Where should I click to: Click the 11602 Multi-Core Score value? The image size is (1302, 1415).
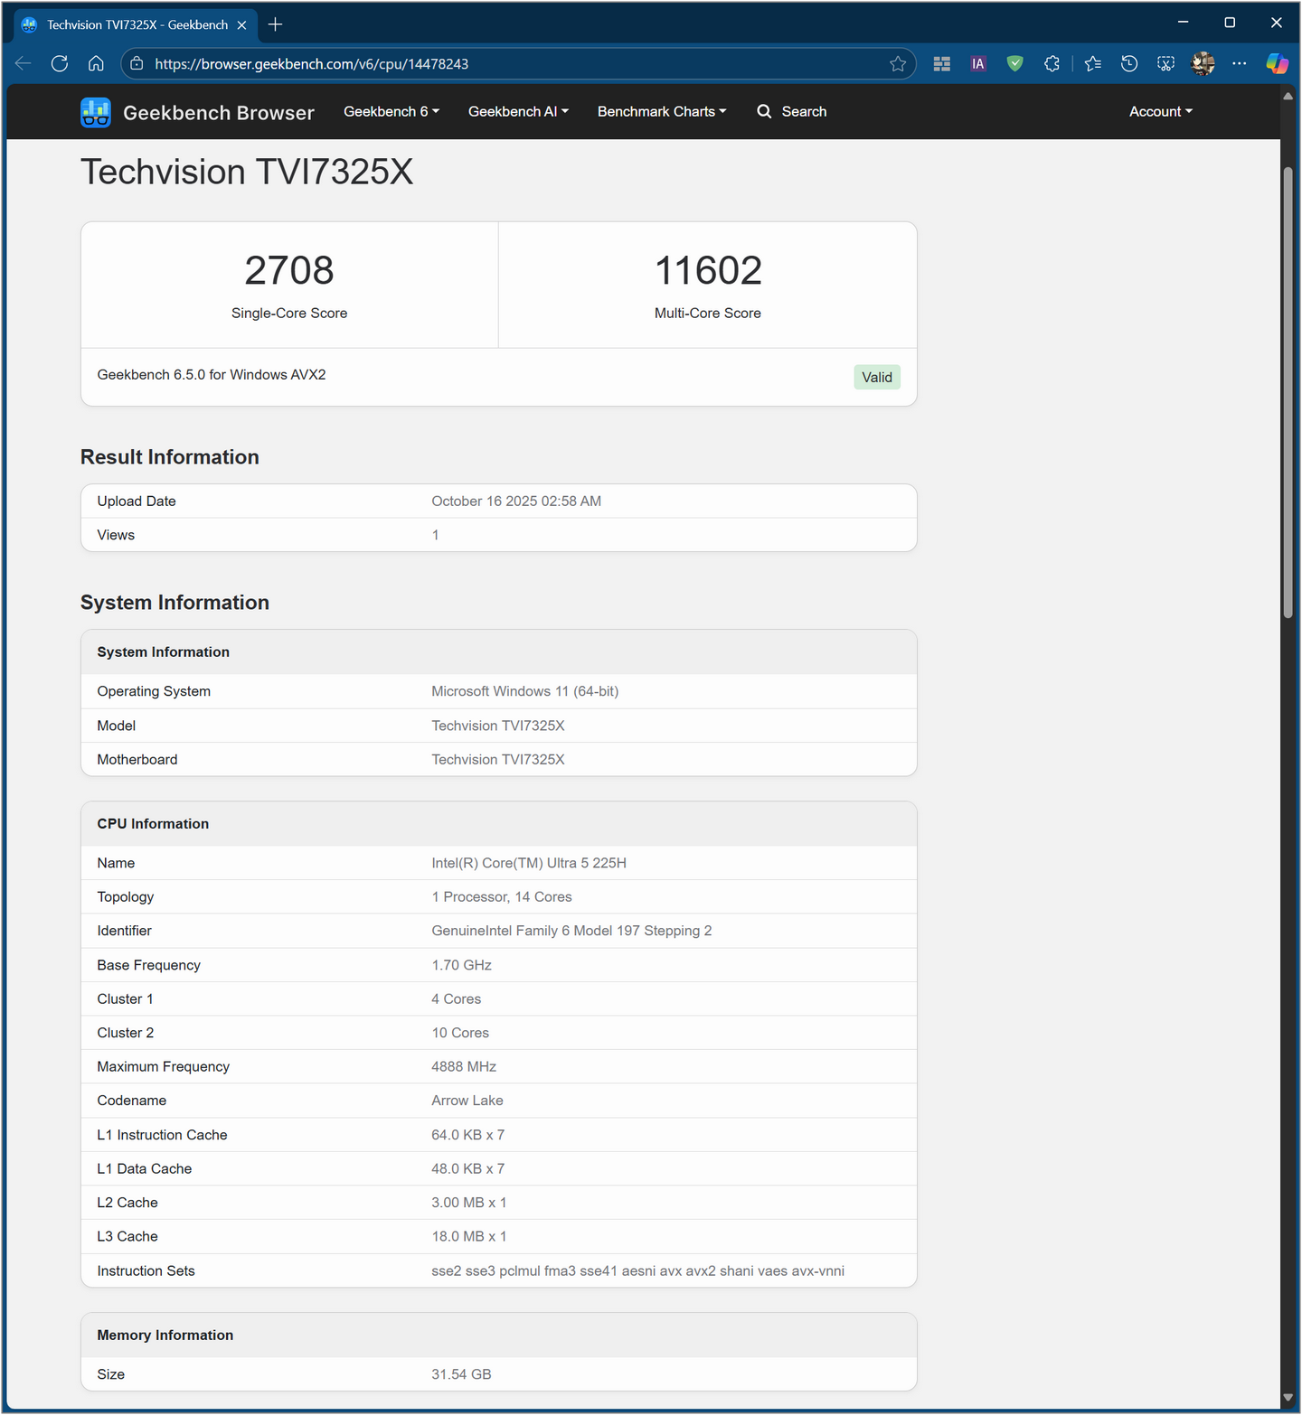coord(708,270)
